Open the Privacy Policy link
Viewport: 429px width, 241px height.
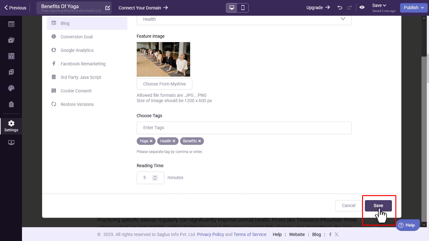[210, 234]
